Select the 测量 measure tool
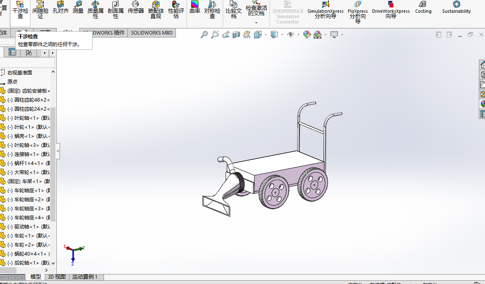Screen dimensions: 485x284 point(78,7)
